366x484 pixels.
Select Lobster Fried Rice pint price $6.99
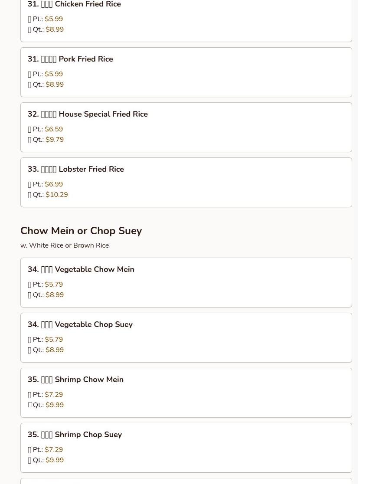coord(54,184)
